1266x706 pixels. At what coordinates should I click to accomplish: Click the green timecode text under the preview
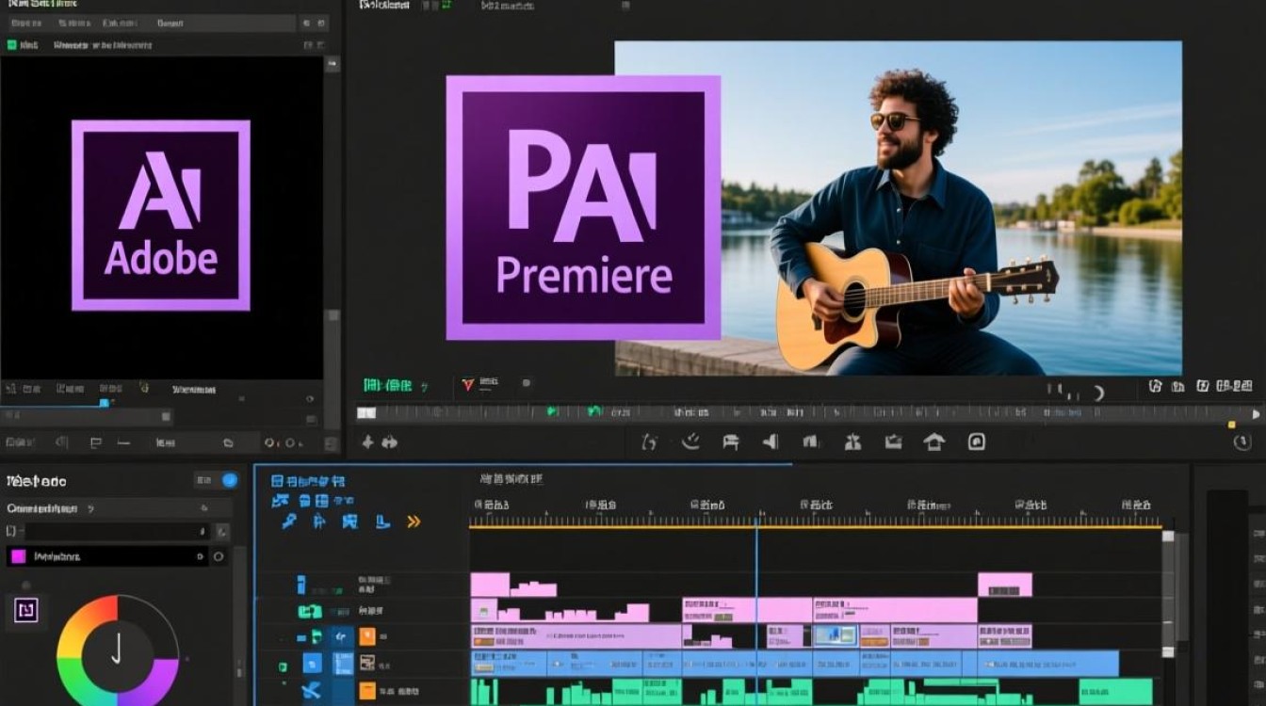388,385
